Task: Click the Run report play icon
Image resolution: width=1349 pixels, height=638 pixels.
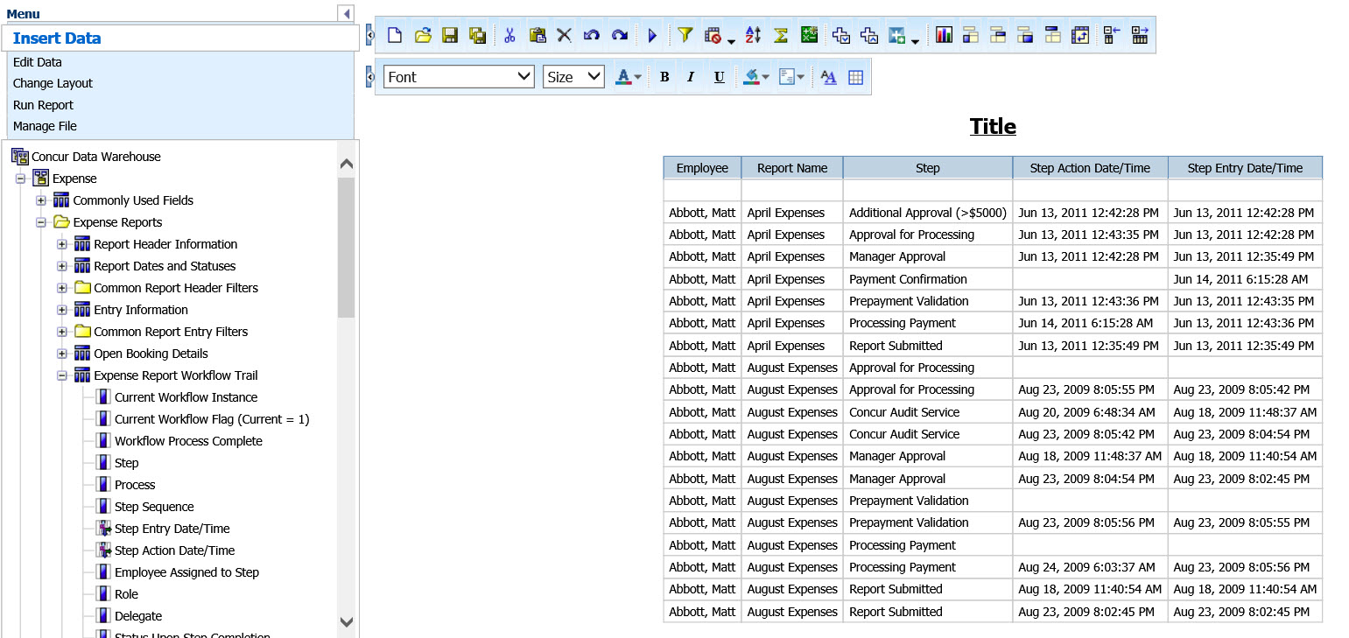Action: pyautogui.click(x=652, y=35)
